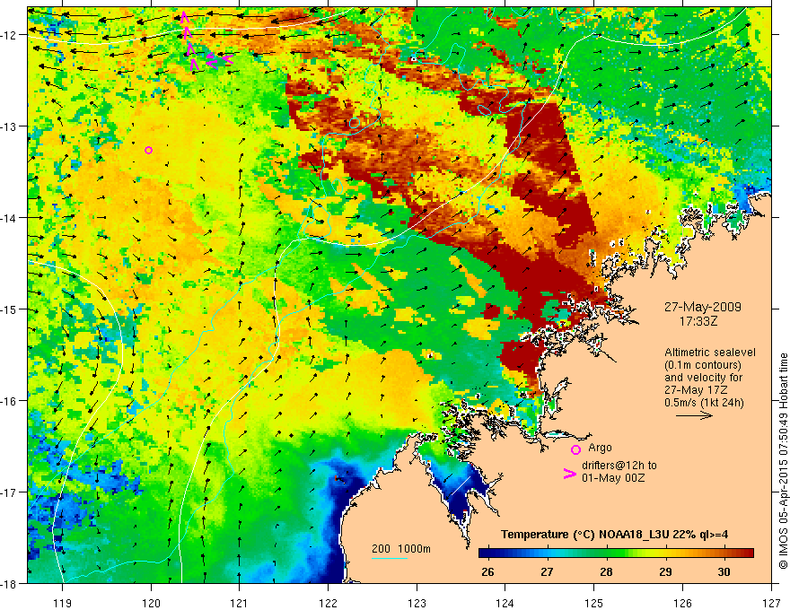Click the 0.5m/s velocity scale arrow

pyautogui.click(x=694, y=415)
